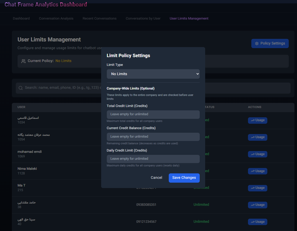Screen dimensions: 297x231
Task: Click Usage trend icon for user 1034
Action: [252, 120]
